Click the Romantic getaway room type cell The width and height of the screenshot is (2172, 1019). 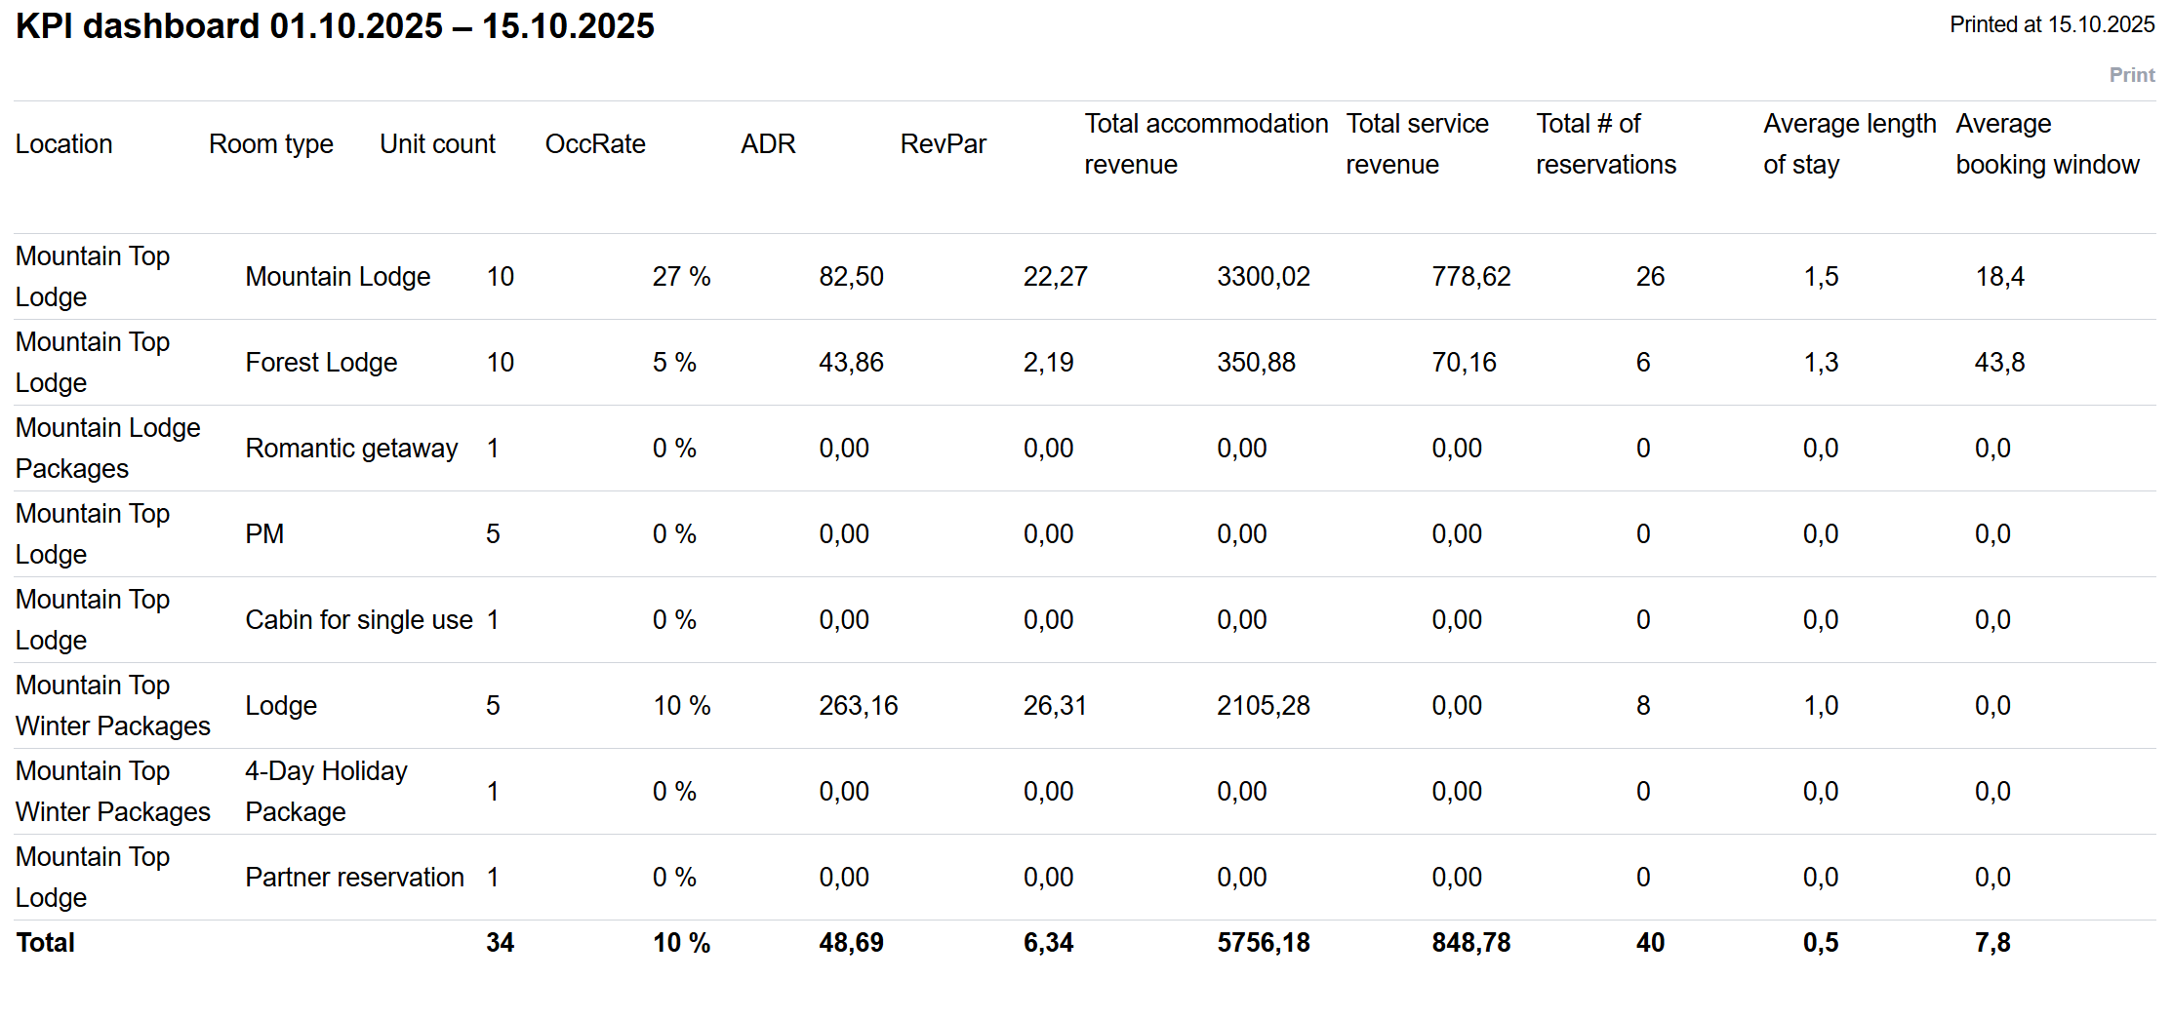coord(351,449)
